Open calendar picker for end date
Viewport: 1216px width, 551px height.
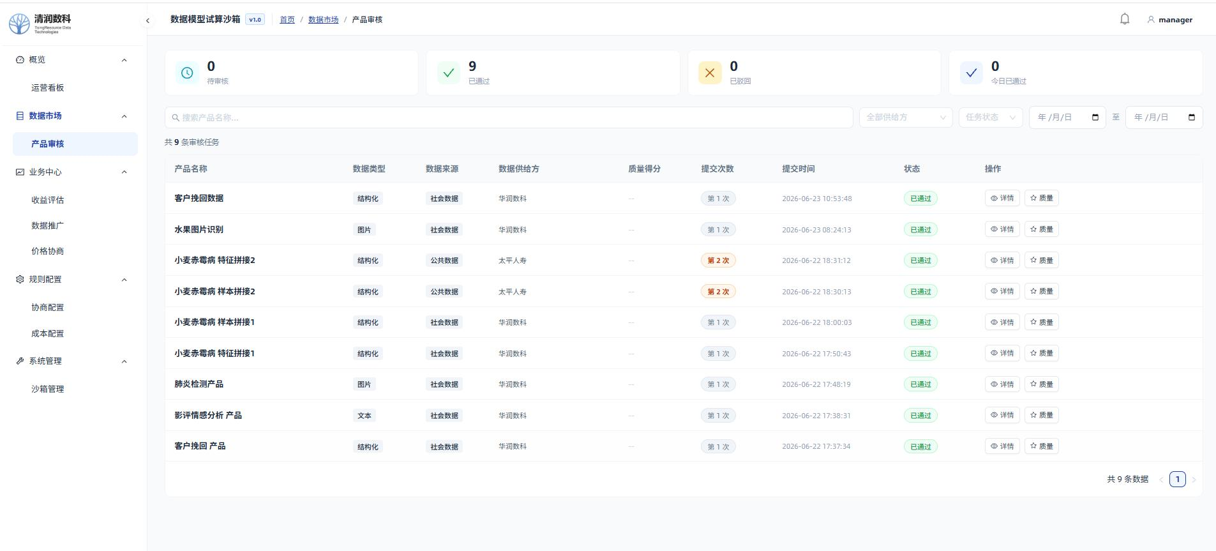pos(1192,117)
